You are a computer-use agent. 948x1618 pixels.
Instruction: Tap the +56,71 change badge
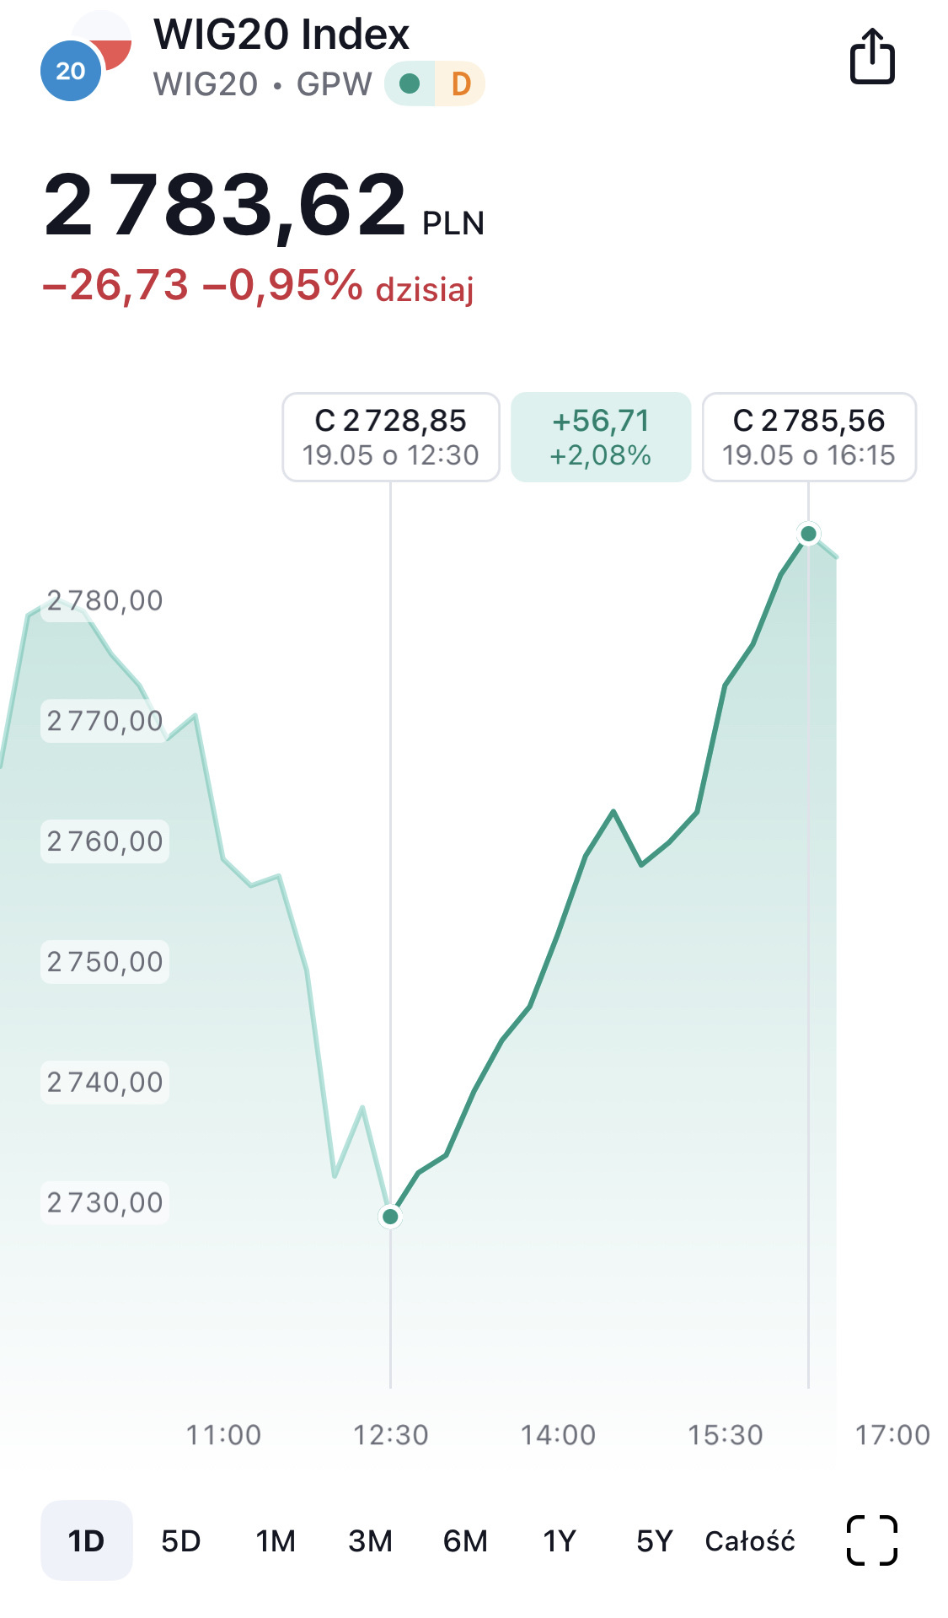tap(601, 437)
